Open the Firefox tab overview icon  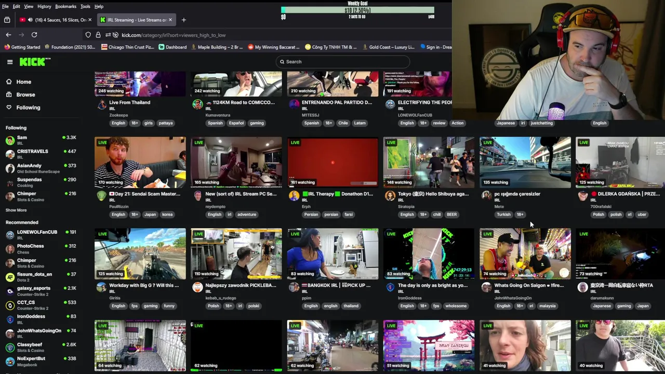point(7,20)
